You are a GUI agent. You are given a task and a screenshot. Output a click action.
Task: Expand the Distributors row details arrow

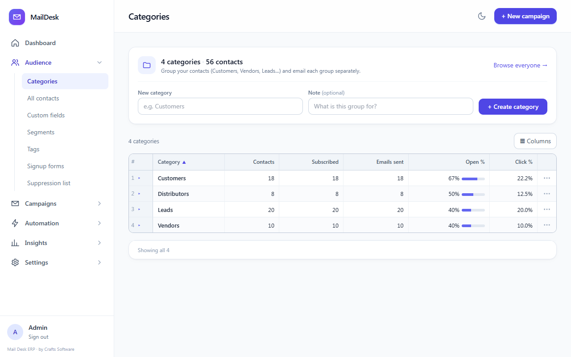139,194
